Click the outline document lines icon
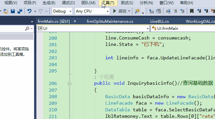Viewport: 215px width, 119px height. tap(159, 11)
